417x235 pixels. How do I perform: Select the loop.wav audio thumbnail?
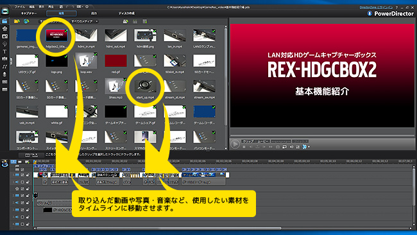click(x=86, y=61)
